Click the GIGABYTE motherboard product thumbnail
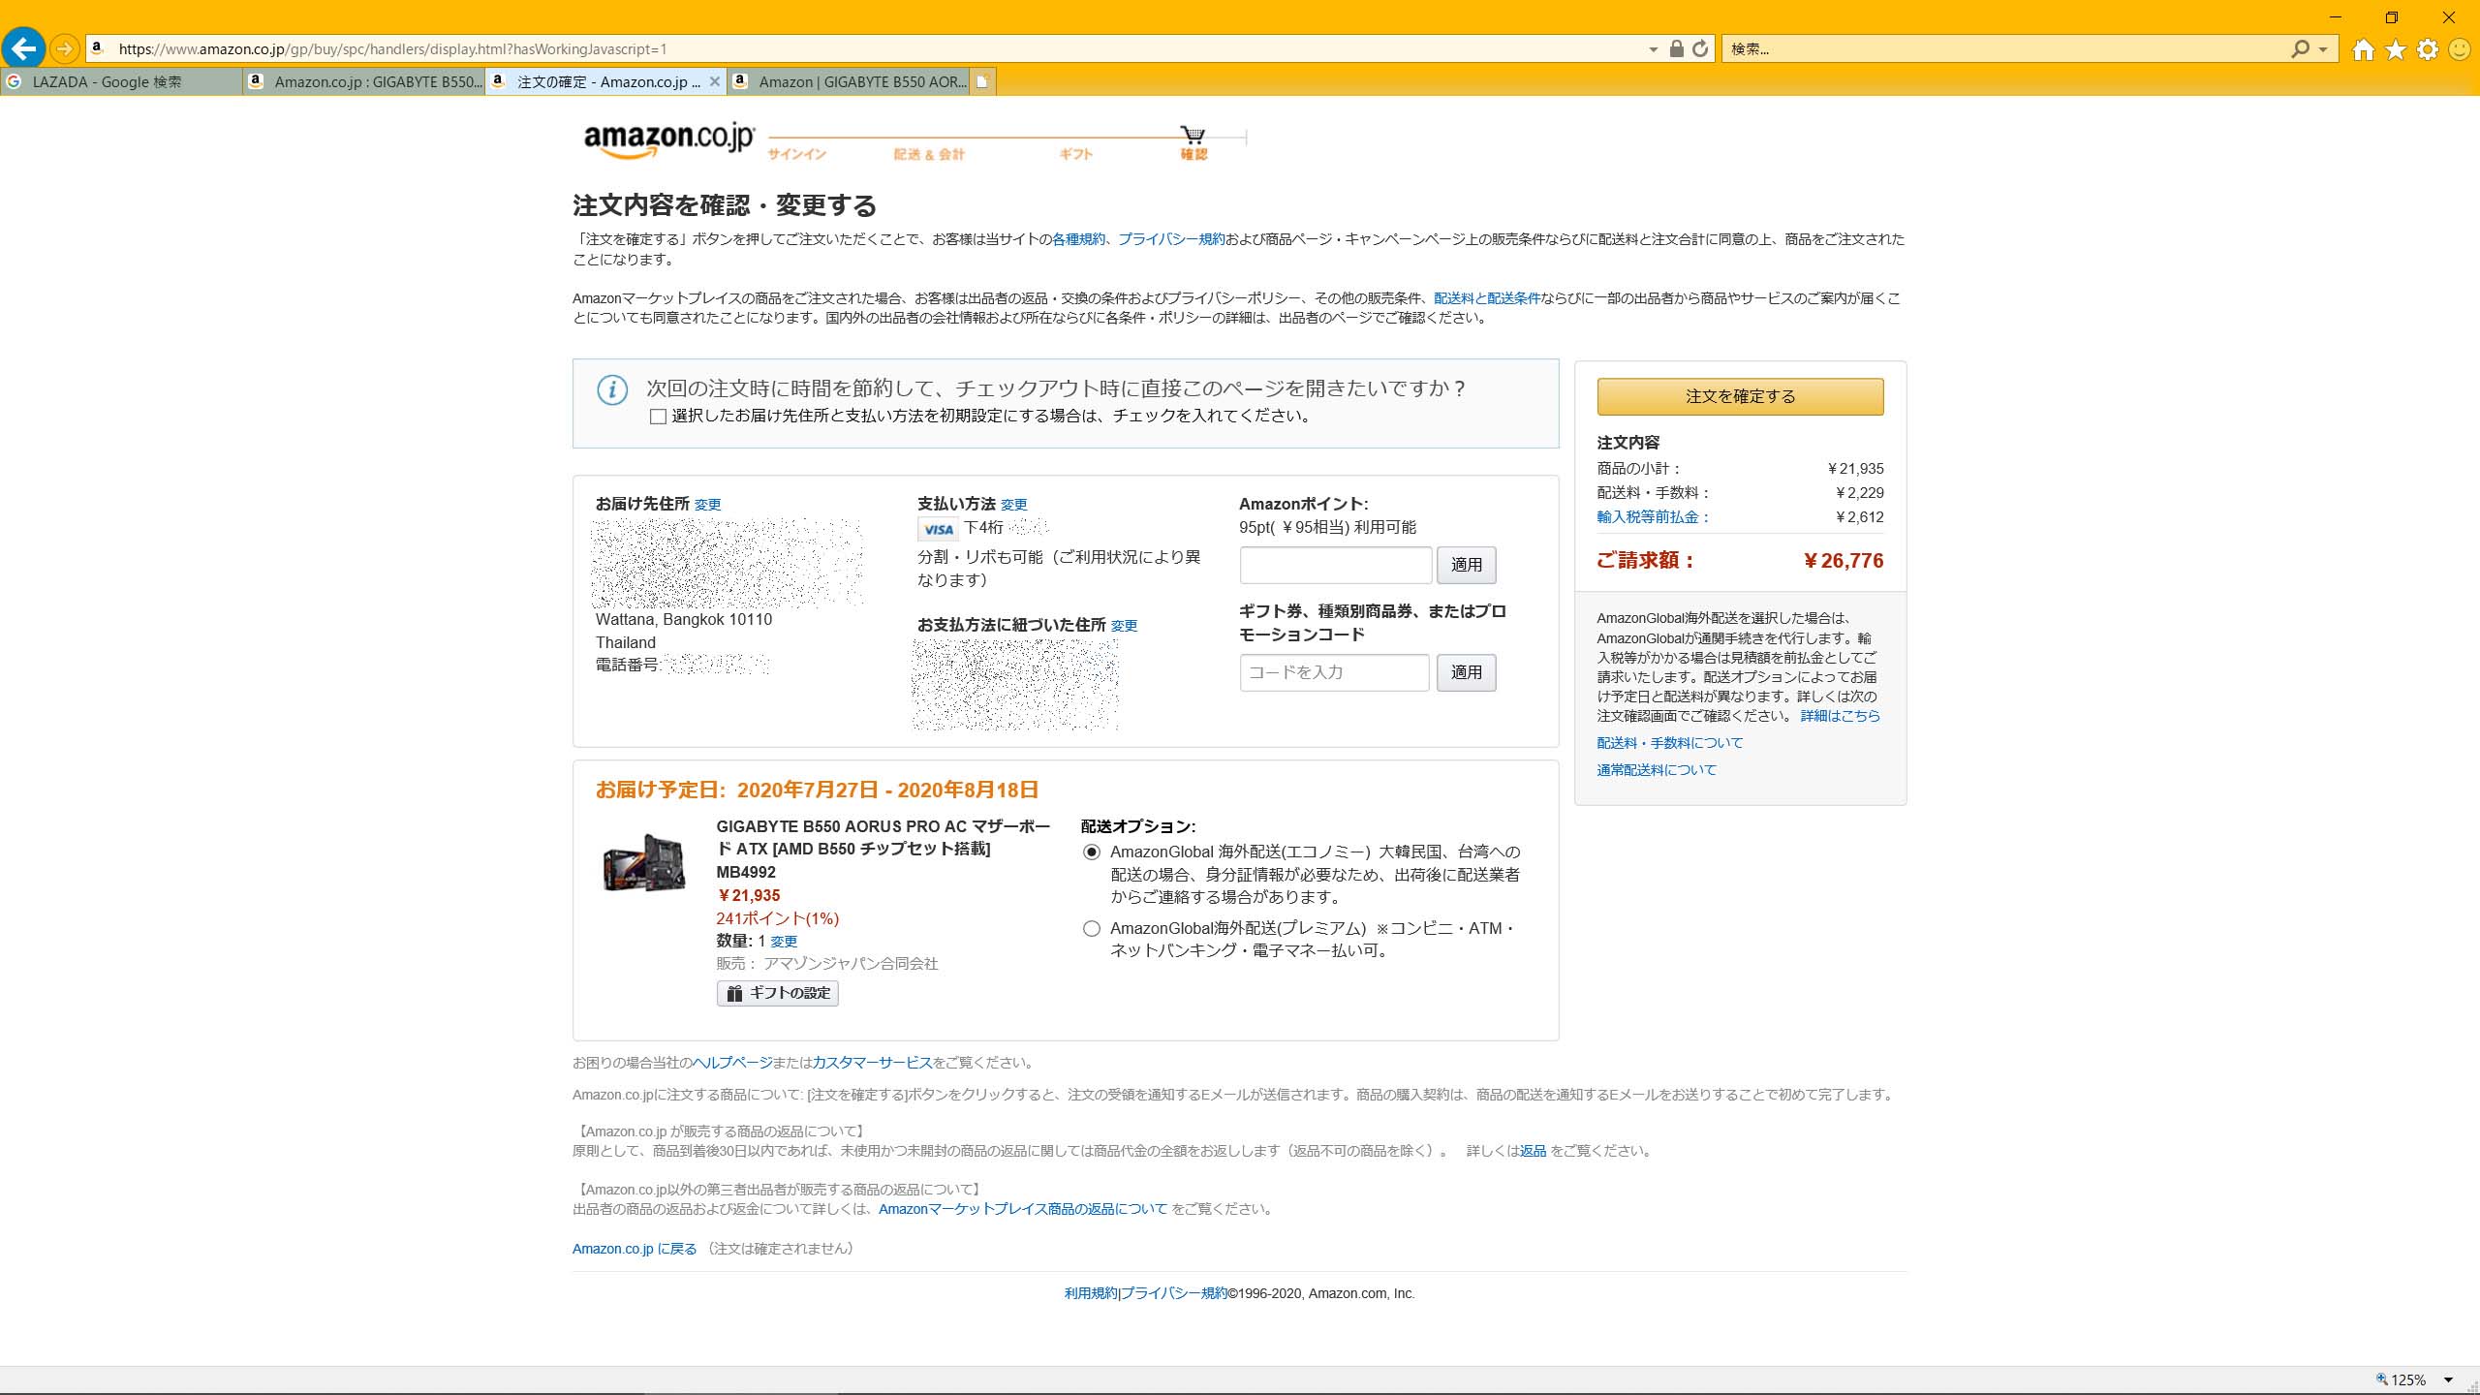This screenshot has height=1395, width=2480. coord(643,862)
